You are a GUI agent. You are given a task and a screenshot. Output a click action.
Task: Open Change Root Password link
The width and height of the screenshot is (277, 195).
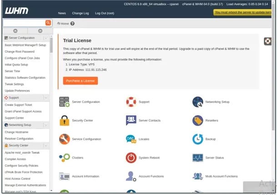20,51
